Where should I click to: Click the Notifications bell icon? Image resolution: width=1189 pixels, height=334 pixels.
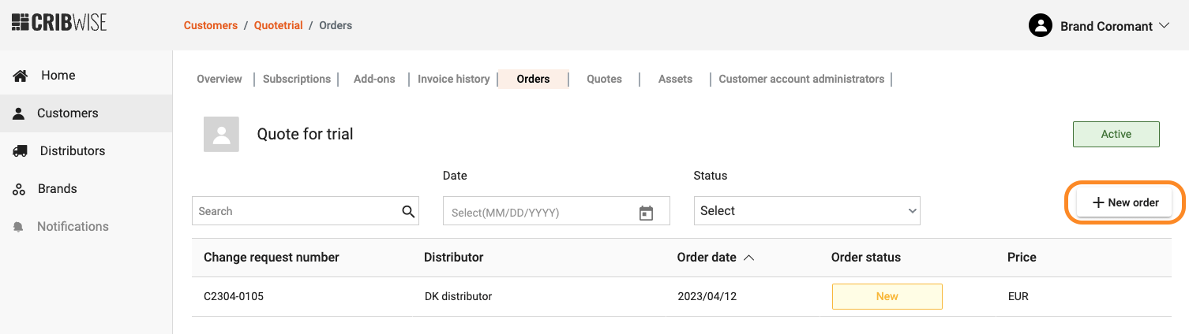[x=19, y=227]
